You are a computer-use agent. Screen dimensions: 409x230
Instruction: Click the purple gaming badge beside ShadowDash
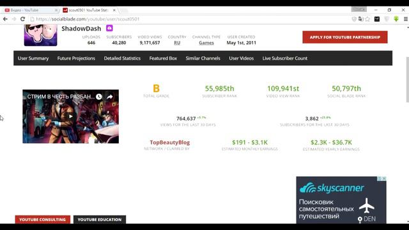[109, 28]
